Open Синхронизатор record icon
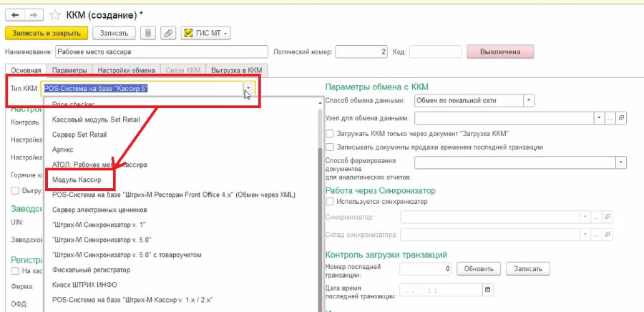644x312 pixels. coord(607,217)
